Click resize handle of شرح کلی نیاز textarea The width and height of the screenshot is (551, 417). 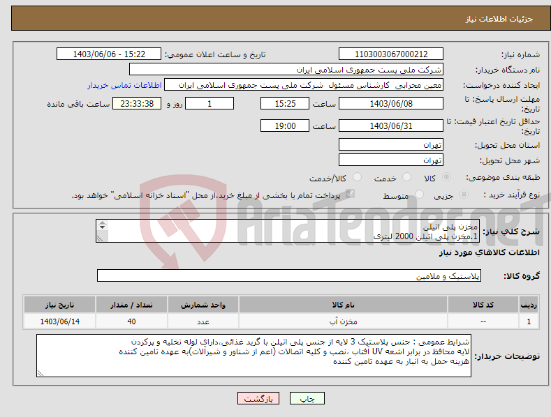tap(100, 238)
